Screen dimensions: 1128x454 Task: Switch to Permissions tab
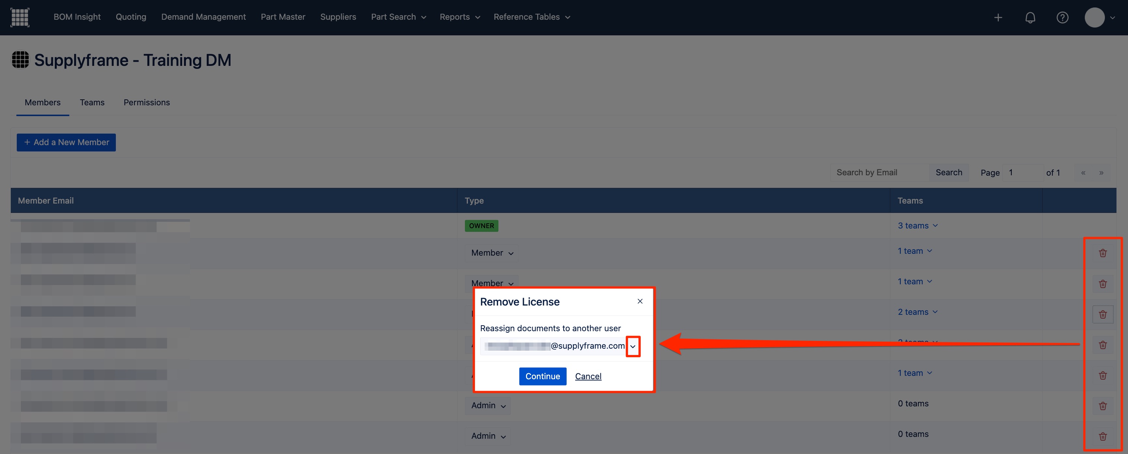(147, 102)
